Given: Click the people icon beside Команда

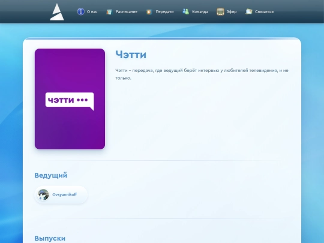Looking at the screenshot, I should [186, 11].
